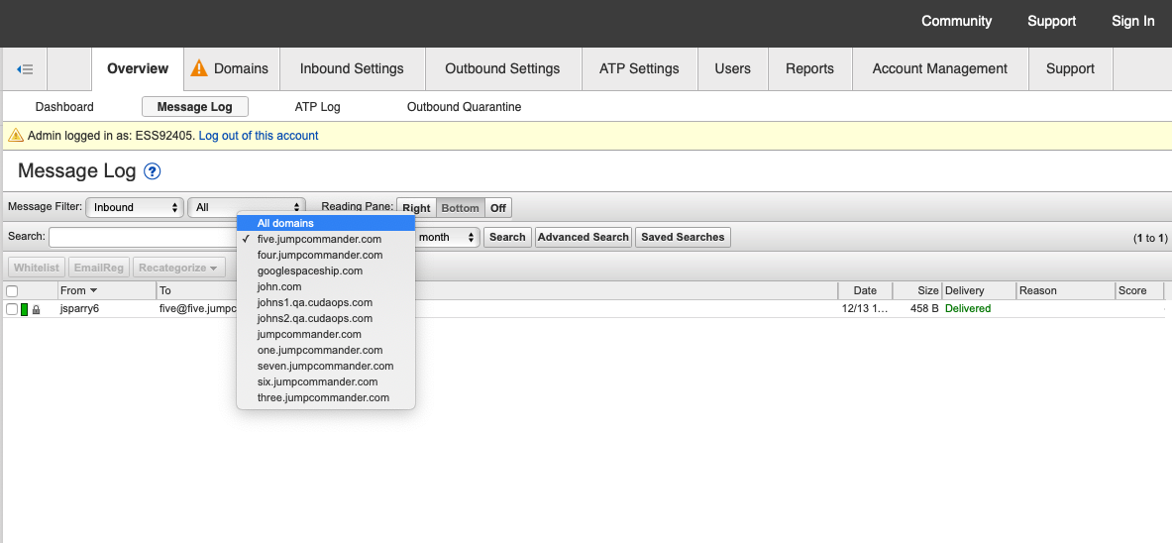Open the Account Management tab
This screenshot has height=543, width=1172.
point(939,68)
